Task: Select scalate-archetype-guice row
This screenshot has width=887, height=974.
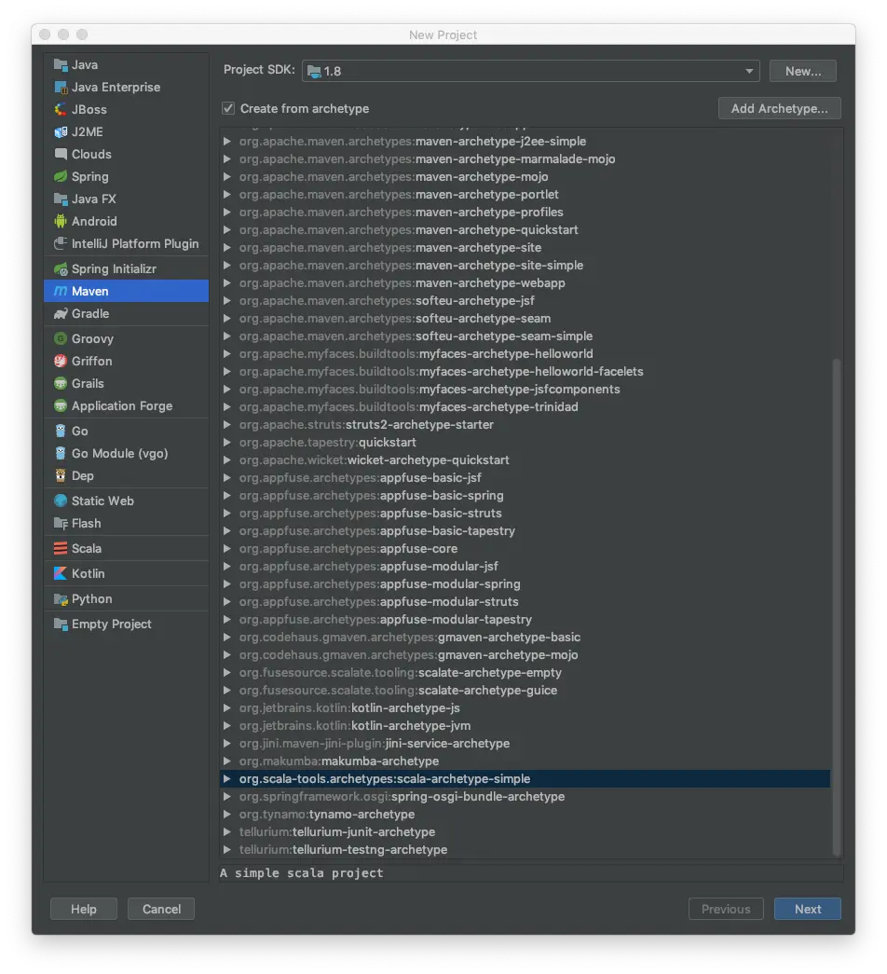Action: pos(525,690)
